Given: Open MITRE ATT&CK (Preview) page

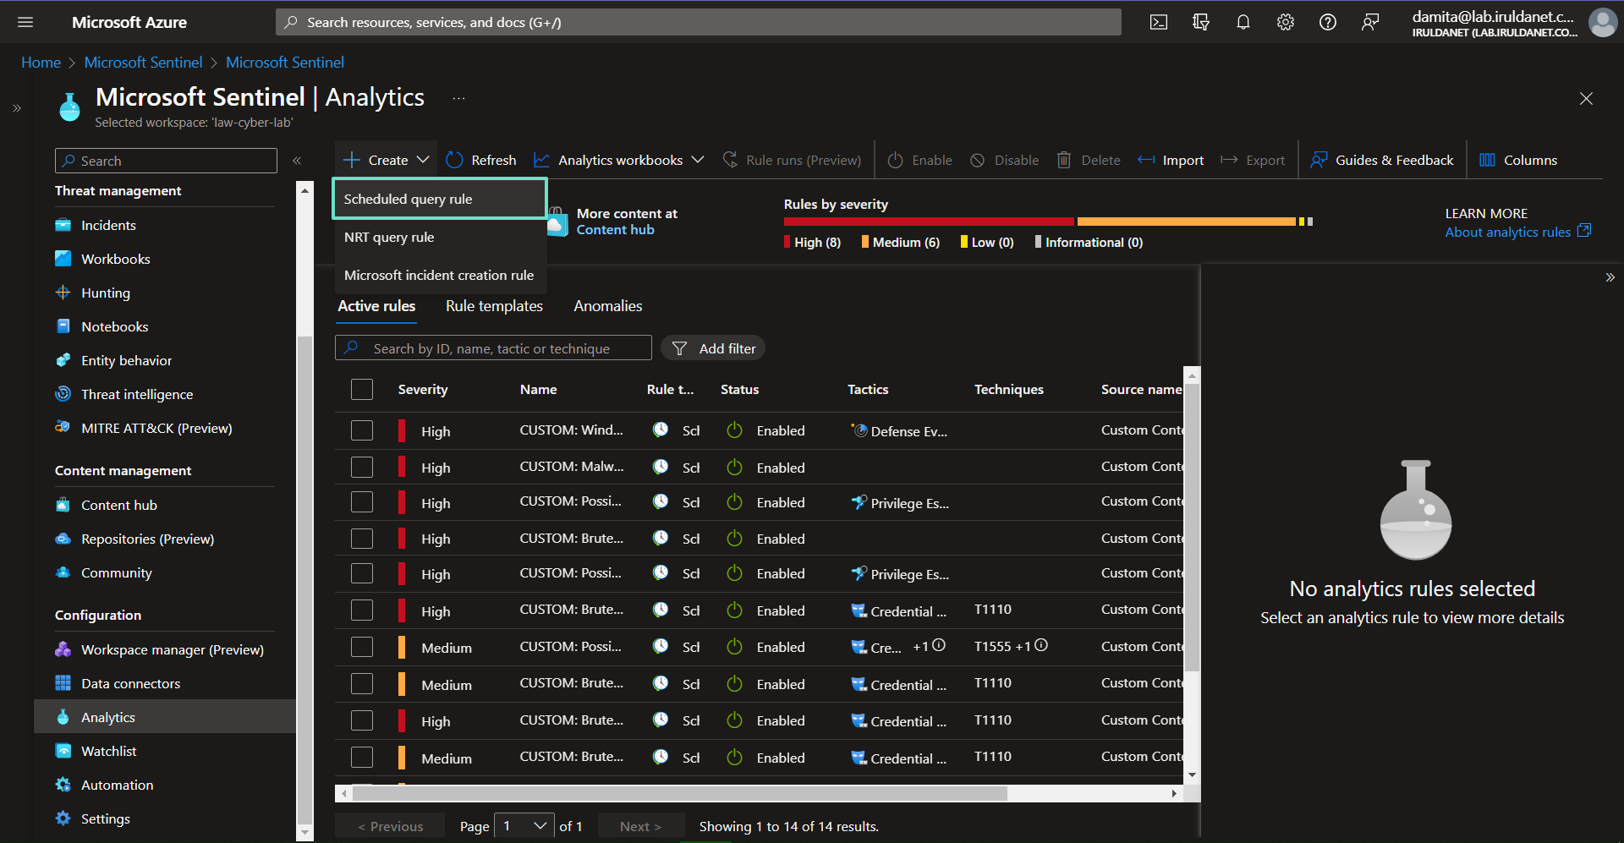Looking at the screenshot, I should 156,428.
